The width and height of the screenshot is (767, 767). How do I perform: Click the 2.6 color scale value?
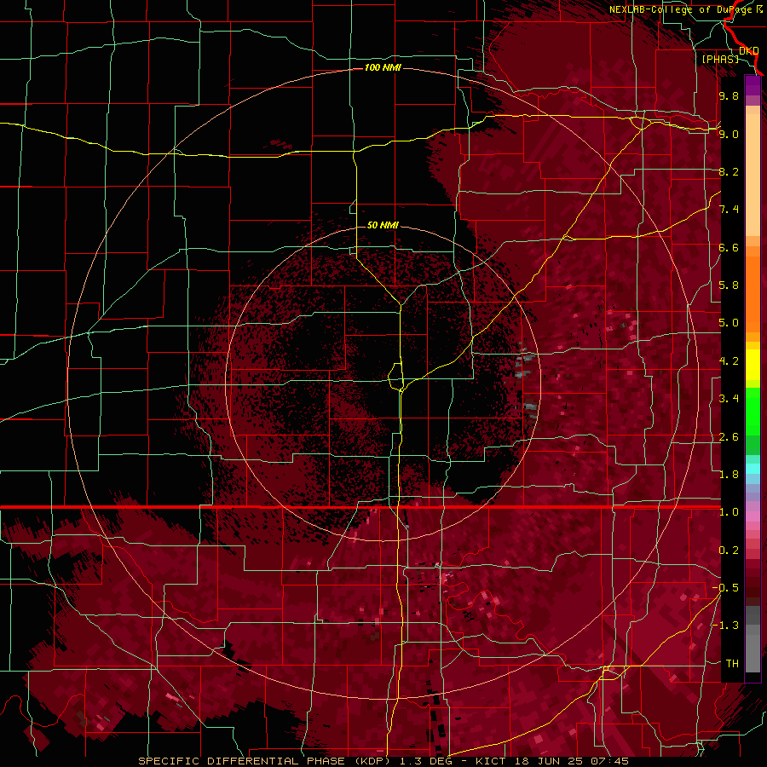point(729,437)
